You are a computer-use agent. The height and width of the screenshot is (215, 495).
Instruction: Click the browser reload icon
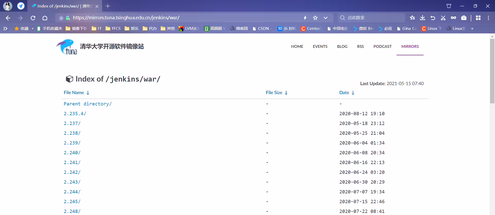(x=33, y=18)
